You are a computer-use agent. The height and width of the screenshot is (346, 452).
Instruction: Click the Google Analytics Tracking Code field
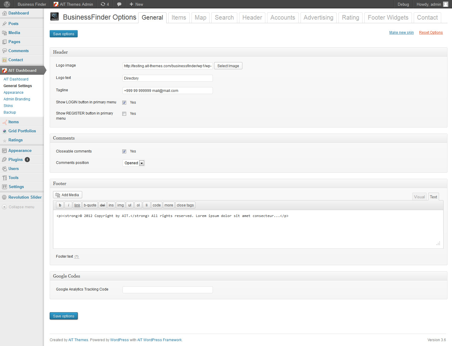[167, 290]
